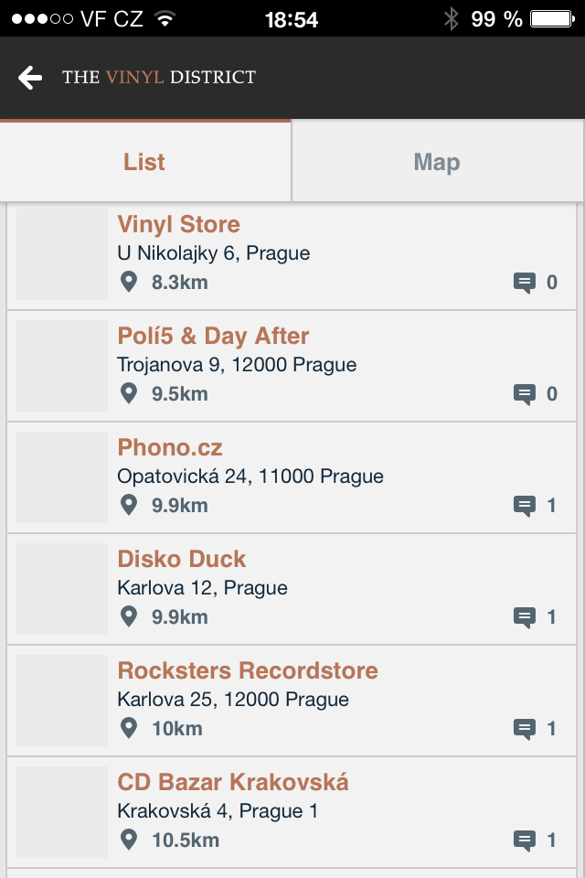Open the Disko Duck listing
Image resolution: width=585 pixels, height=878 pixels.
(182, 560)
